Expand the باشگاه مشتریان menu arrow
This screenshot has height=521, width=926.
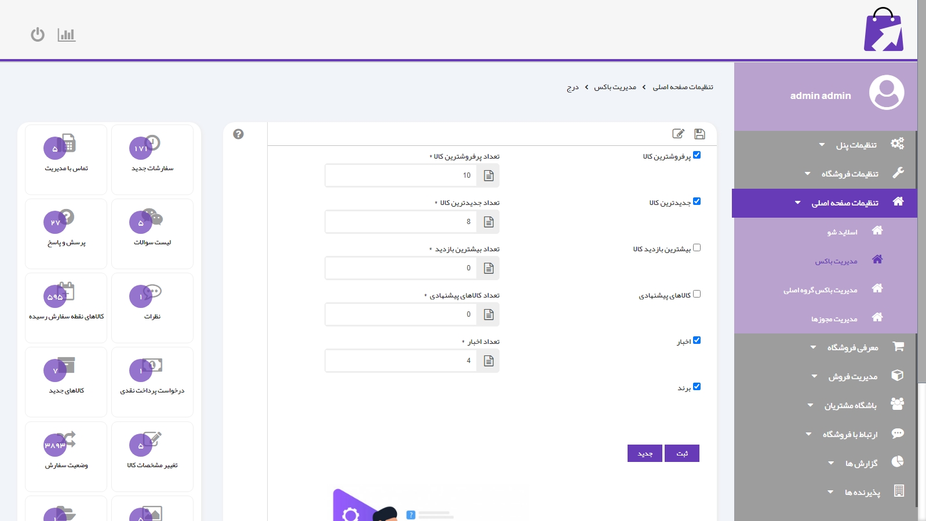point(810,405)
